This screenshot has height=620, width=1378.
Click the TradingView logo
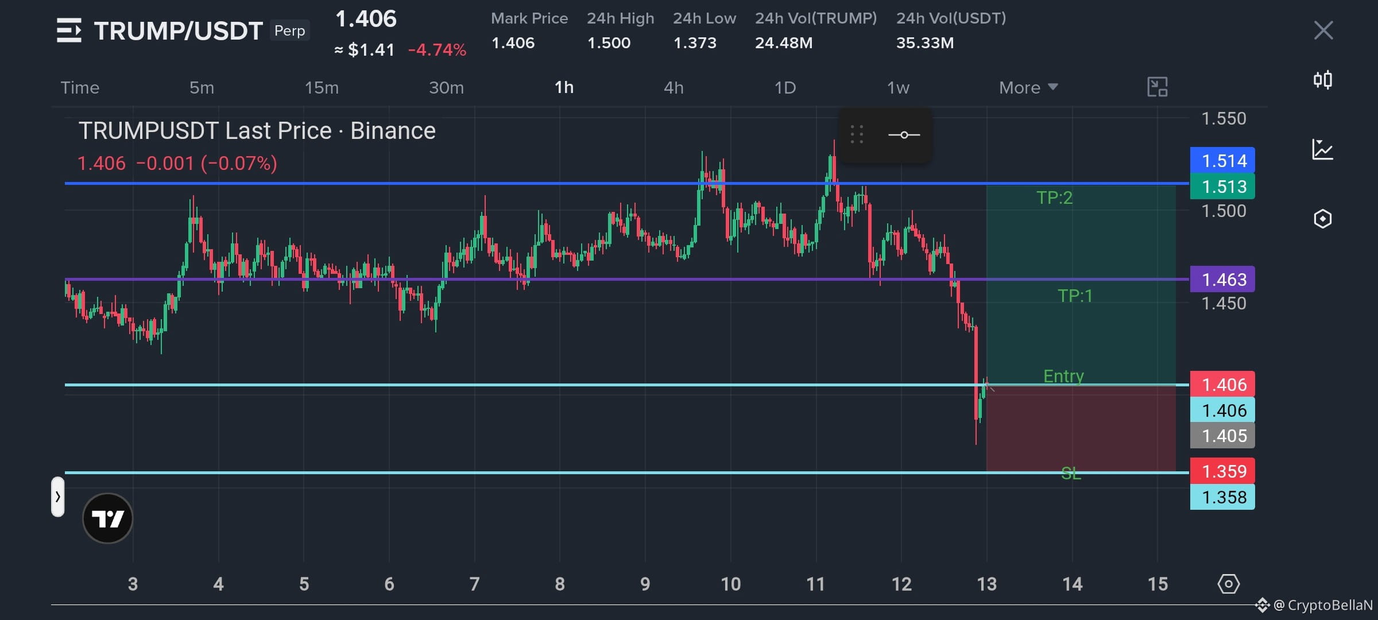coord(108,518)
